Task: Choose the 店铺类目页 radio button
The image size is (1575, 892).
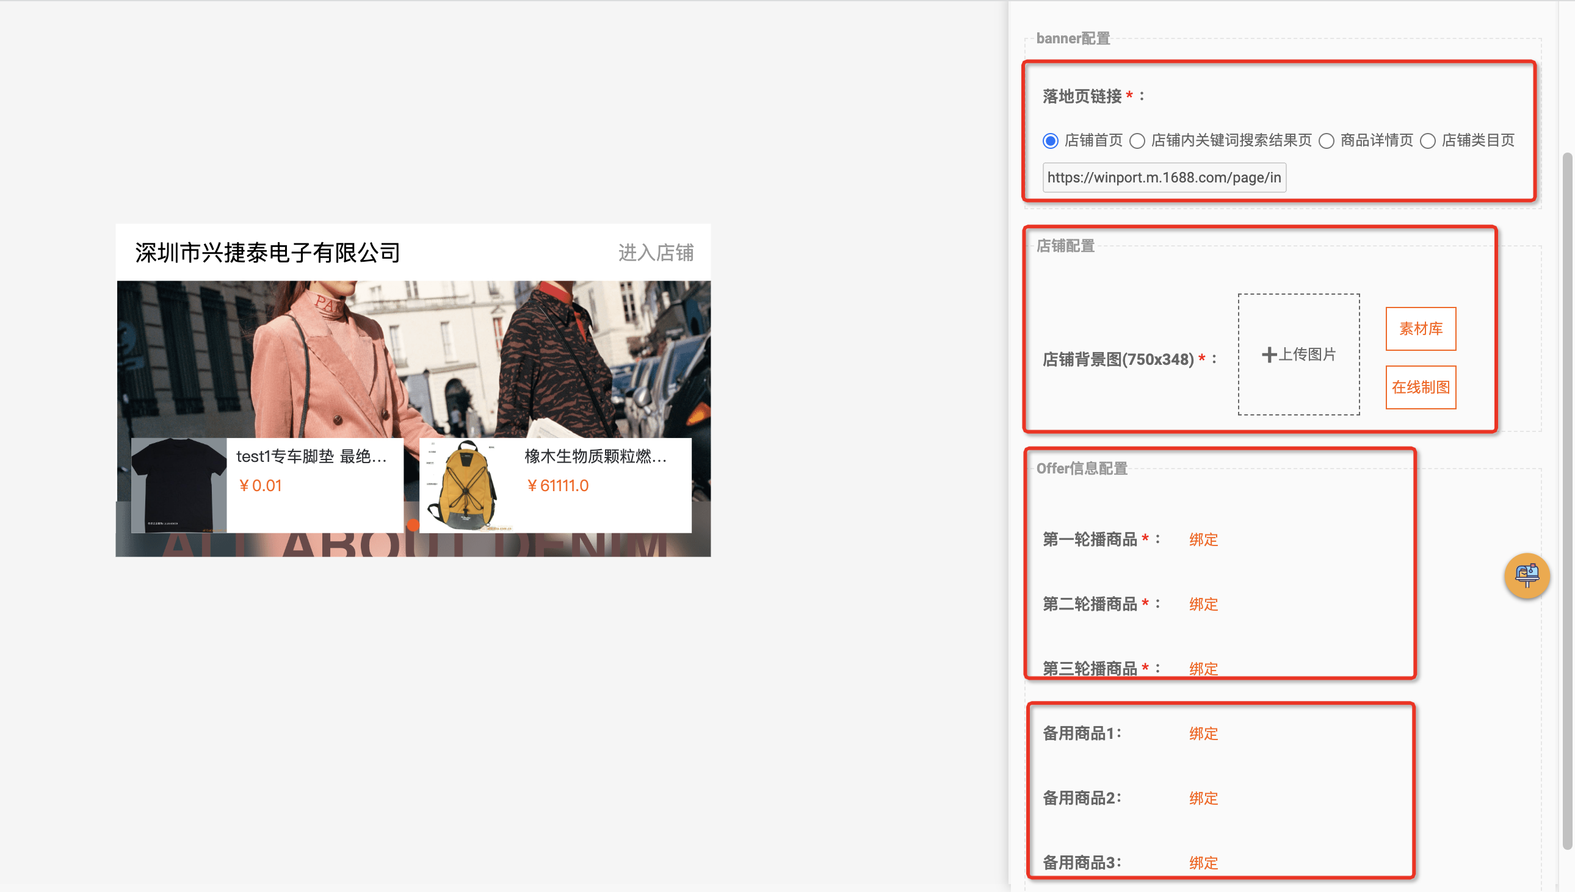Action: 1428,141
